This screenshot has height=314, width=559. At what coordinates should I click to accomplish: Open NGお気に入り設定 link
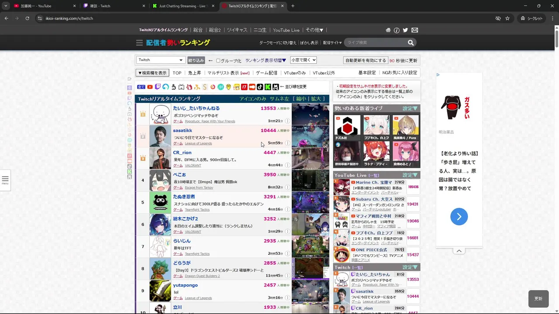(x=400, y=73)
